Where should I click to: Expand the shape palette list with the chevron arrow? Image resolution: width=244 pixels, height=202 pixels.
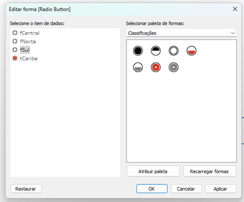(233, 33)
